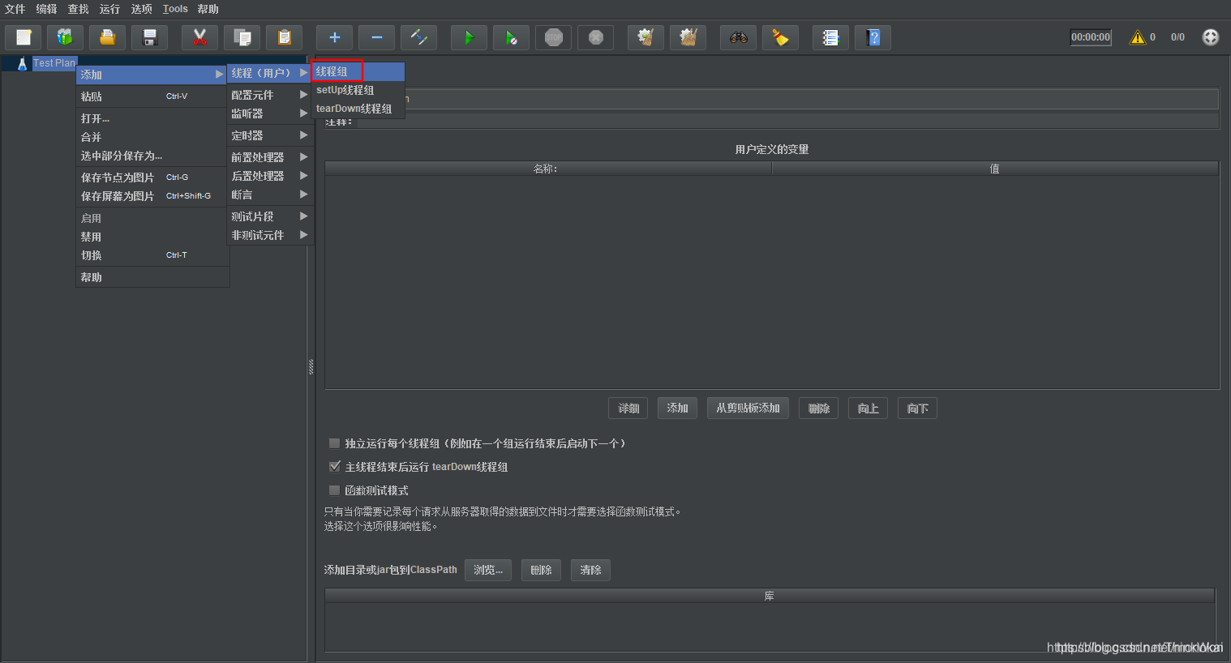This screenshot has height=663, width=1231.
Task: Start the test with green play icon
Action: tap(469, 37)
